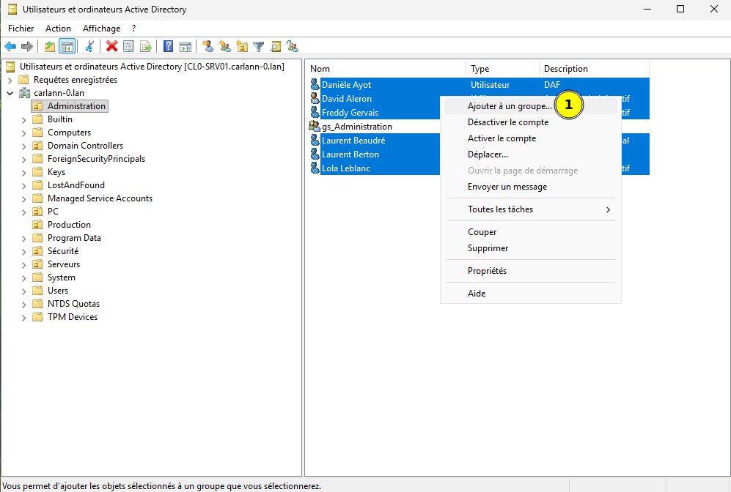
Task: Create a new user via toolbar icon
Action: (208, 47)
